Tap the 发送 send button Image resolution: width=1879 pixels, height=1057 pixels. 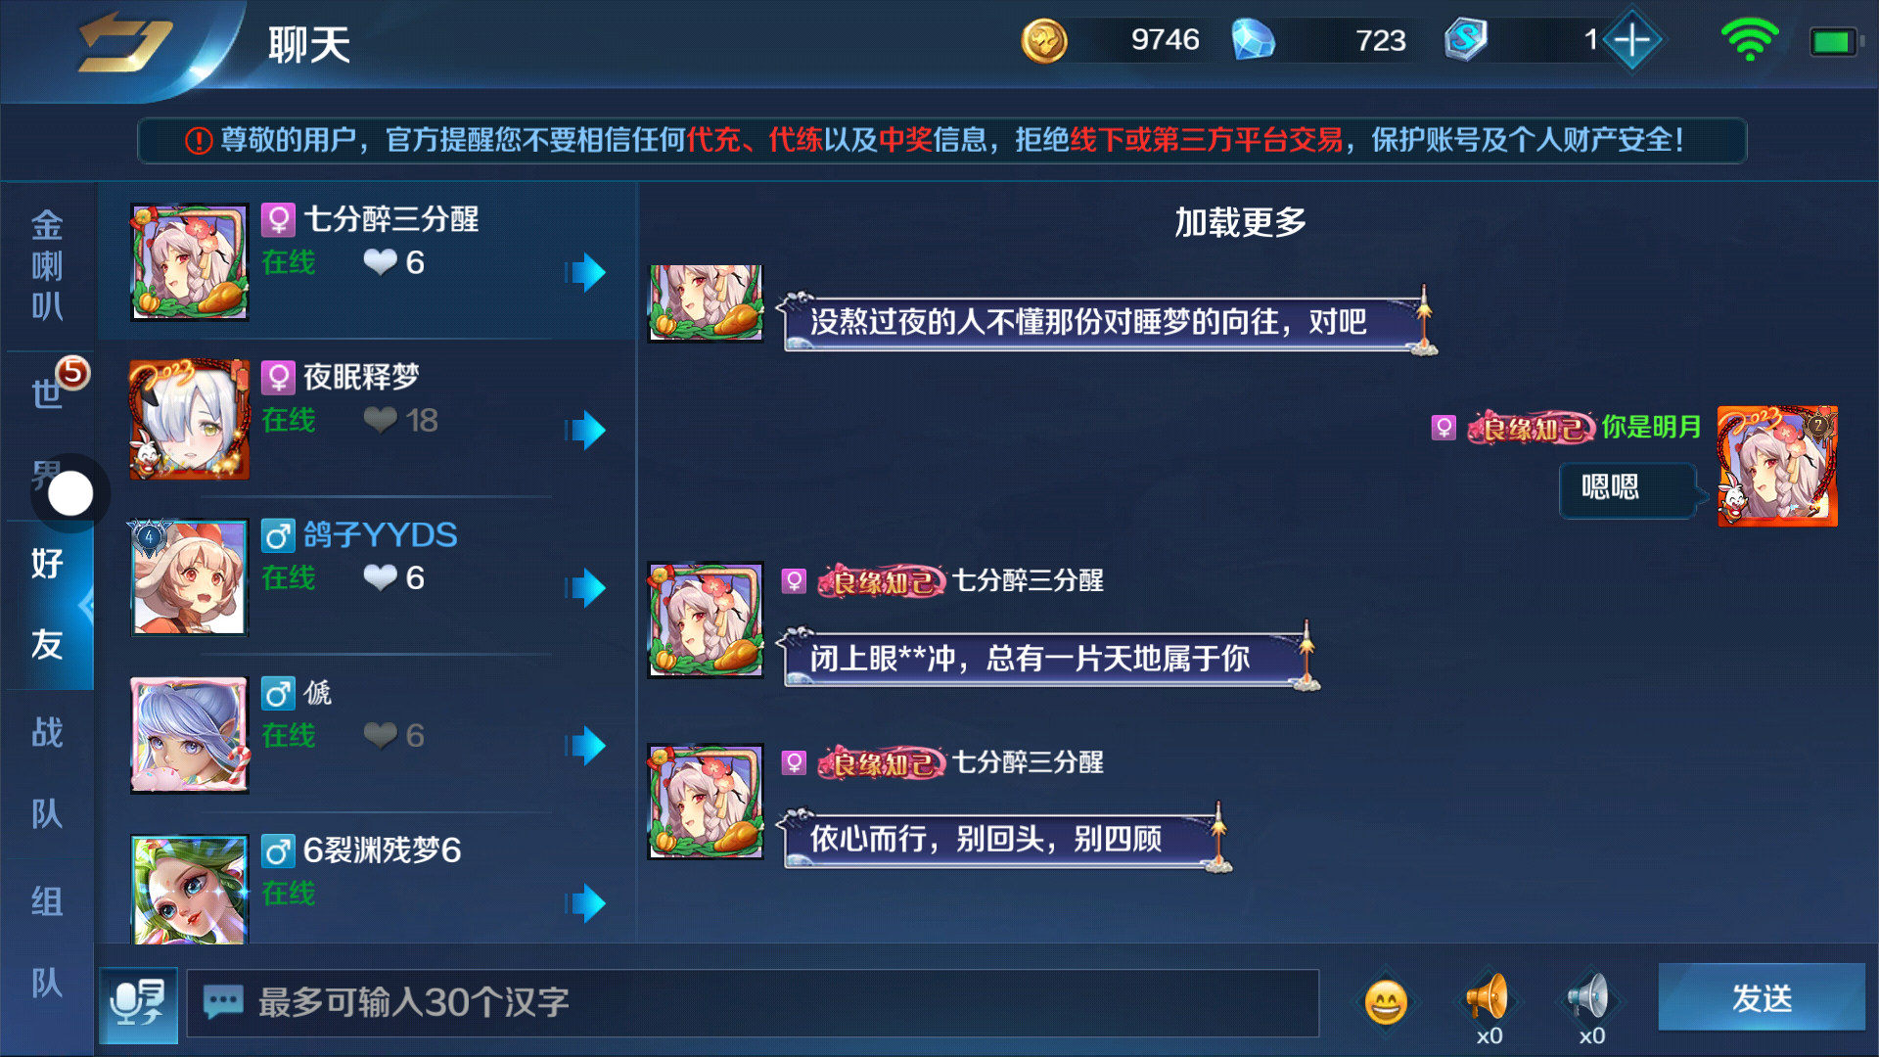coord(1762,998)
